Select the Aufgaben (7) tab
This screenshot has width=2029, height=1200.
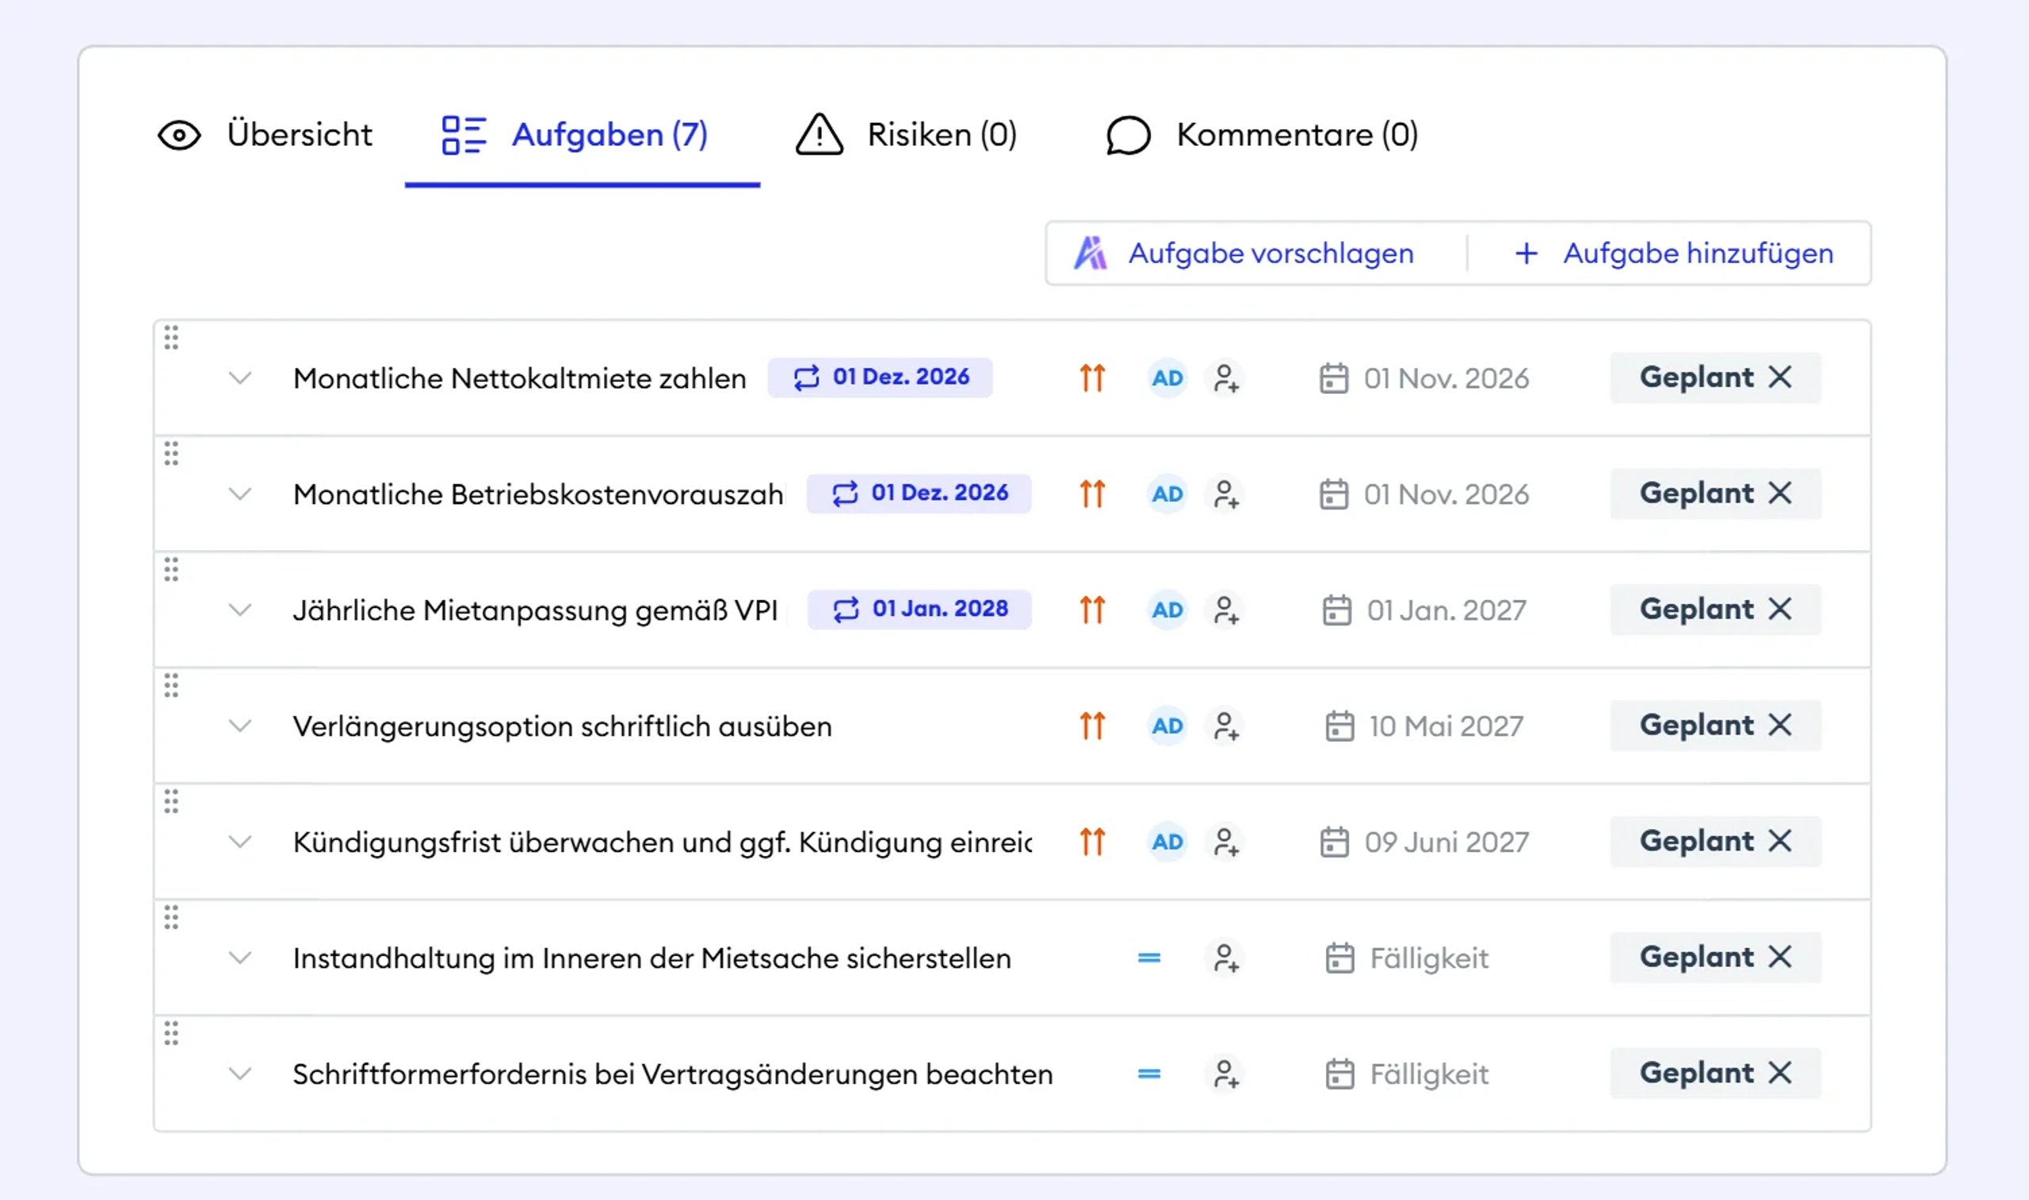coord(575,134)
